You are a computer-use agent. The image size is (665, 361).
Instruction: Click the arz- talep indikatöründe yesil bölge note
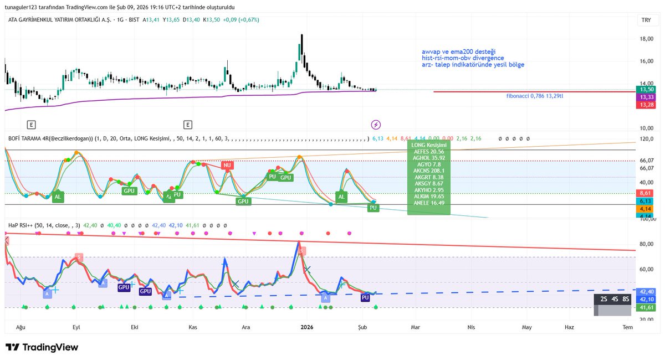pyautogui.click(x=473, y=64)
